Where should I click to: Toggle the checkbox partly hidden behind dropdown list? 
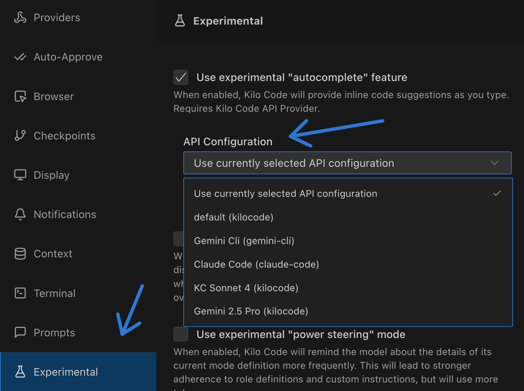[x=179, y=239]
